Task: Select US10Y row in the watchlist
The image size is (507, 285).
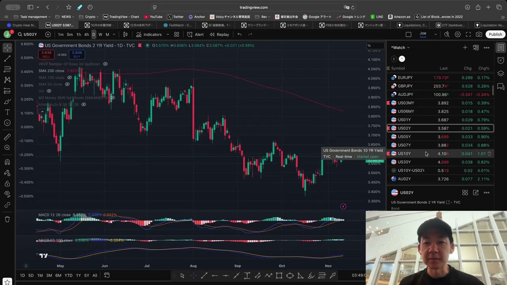Action: point(404,154)
